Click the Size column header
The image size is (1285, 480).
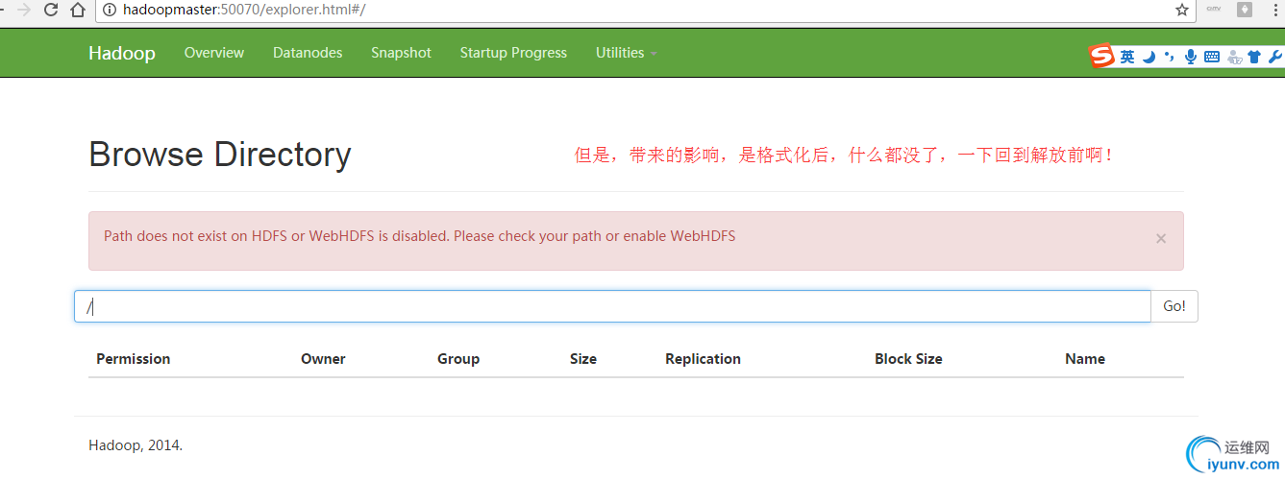(x=583, y=359)
